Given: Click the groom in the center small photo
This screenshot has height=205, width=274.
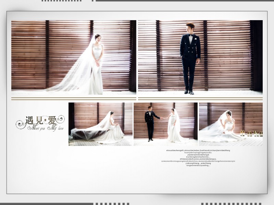Looking at the screenshot, I should click(150, 123).
